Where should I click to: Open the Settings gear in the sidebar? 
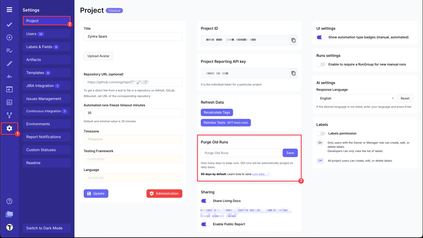pyautogui.click(x=9, y=128)
